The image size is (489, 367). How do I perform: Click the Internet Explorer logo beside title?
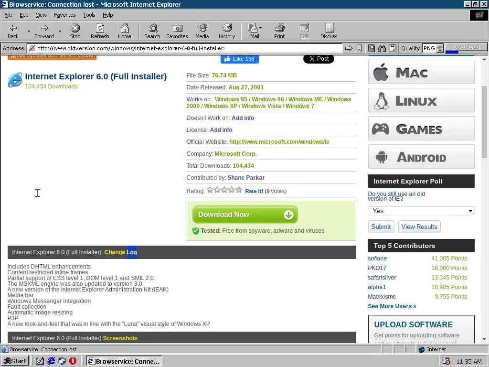(15, 80)
